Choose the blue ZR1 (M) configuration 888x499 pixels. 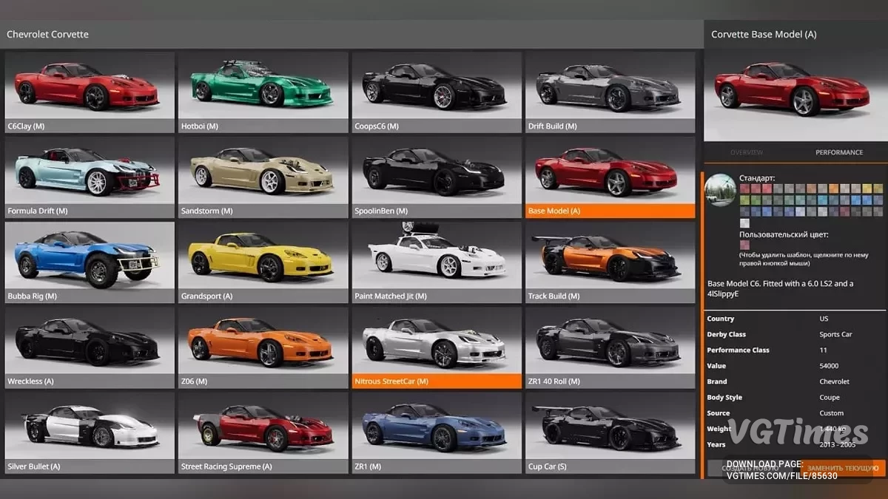click(x=437, y=432)
